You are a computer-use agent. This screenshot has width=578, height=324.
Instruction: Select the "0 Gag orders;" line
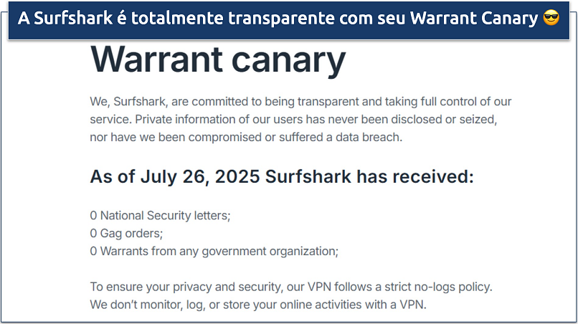126,233
